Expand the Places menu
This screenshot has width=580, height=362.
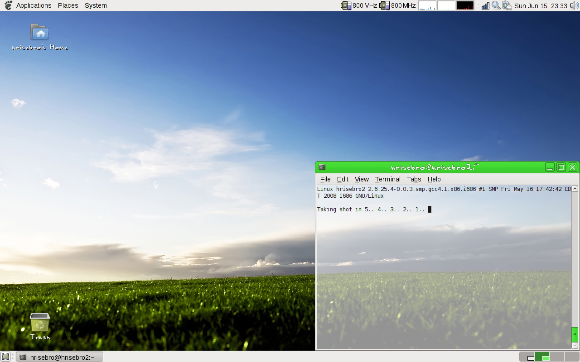68,5
